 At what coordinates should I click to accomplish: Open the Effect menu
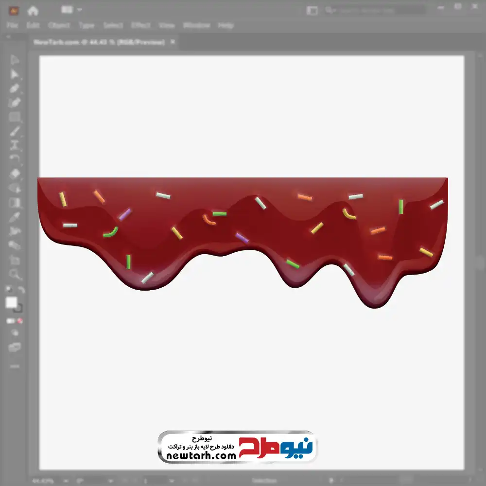[x=141, y=25]
